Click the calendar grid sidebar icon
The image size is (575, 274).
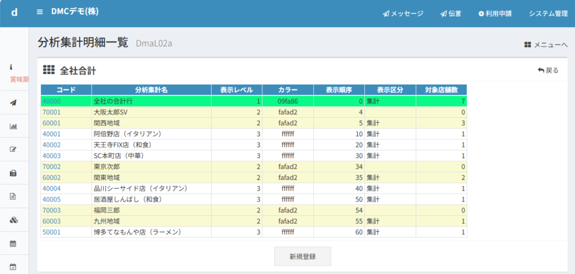(14, 243)
